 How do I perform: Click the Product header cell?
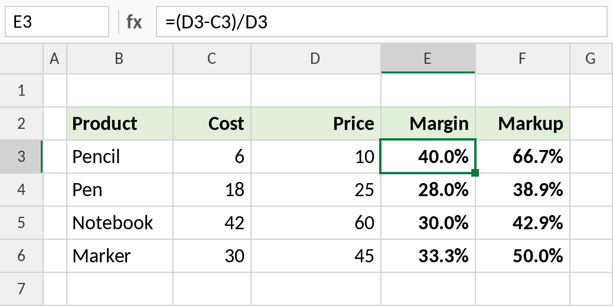(120, 123)
